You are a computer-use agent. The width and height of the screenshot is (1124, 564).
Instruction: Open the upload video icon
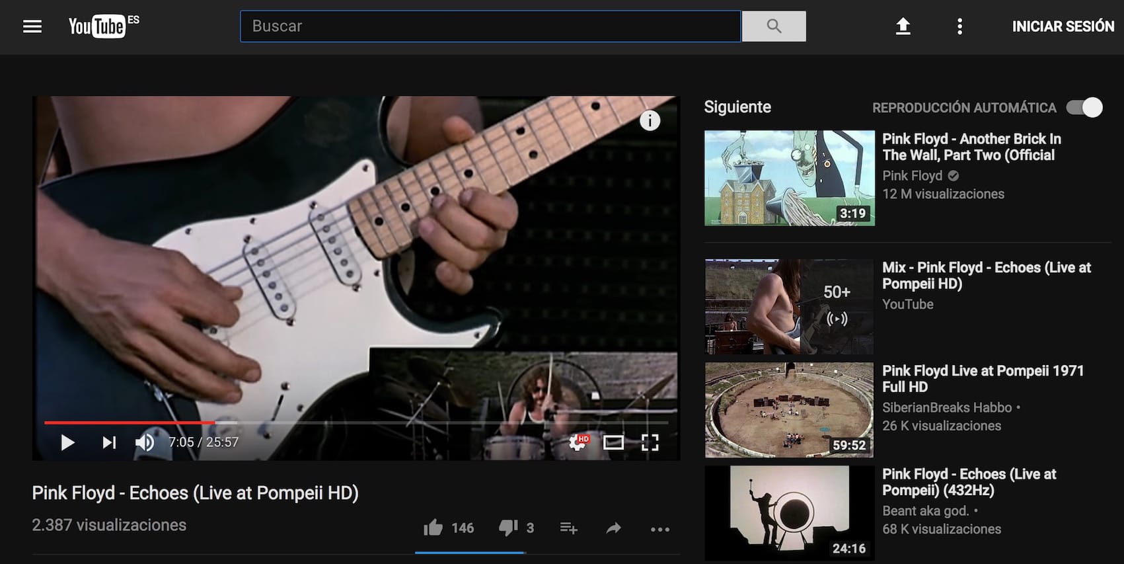click(x=903, y=26)
